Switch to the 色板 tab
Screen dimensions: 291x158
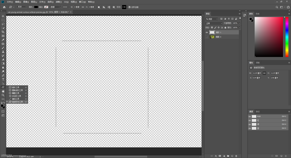click(x=258, y=14)
